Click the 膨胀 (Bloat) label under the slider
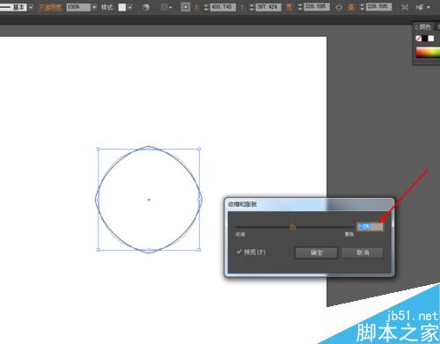 pyautogui.click(x=349, y=234)
